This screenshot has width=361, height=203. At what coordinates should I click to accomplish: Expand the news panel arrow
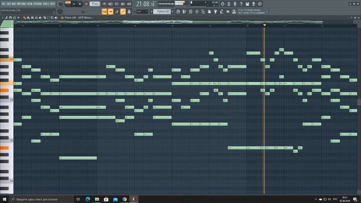pos(267,11)
